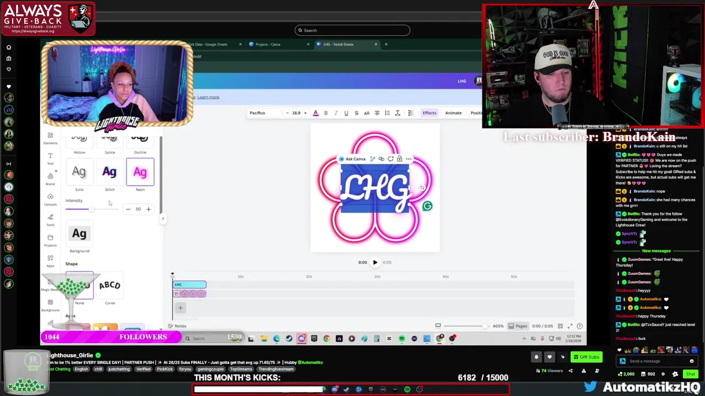Open the Effects tab in toolbar
Screen dimensions: 705x396
pos(429,113)
